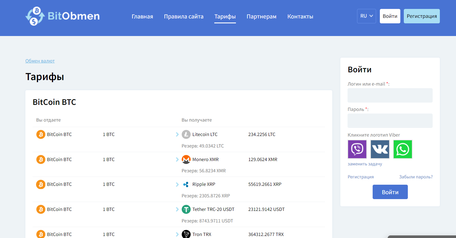Viewport: 456px width, 238px height.
Task: Click the заменить задачу captcha link
Action: pyautogui.click(x=365, y=164)
